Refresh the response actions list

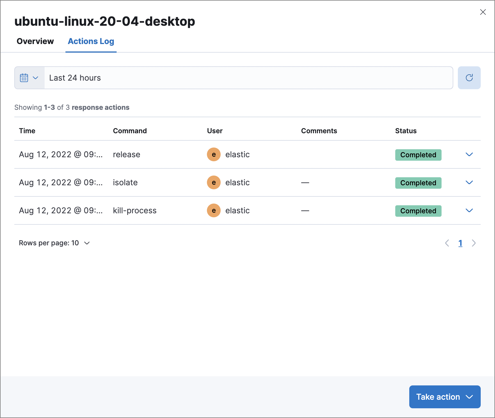[x=469, y=77]
